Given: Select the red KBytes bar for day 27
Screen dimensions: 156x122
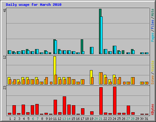Looking at the screenshot, I should pos(129,110).
